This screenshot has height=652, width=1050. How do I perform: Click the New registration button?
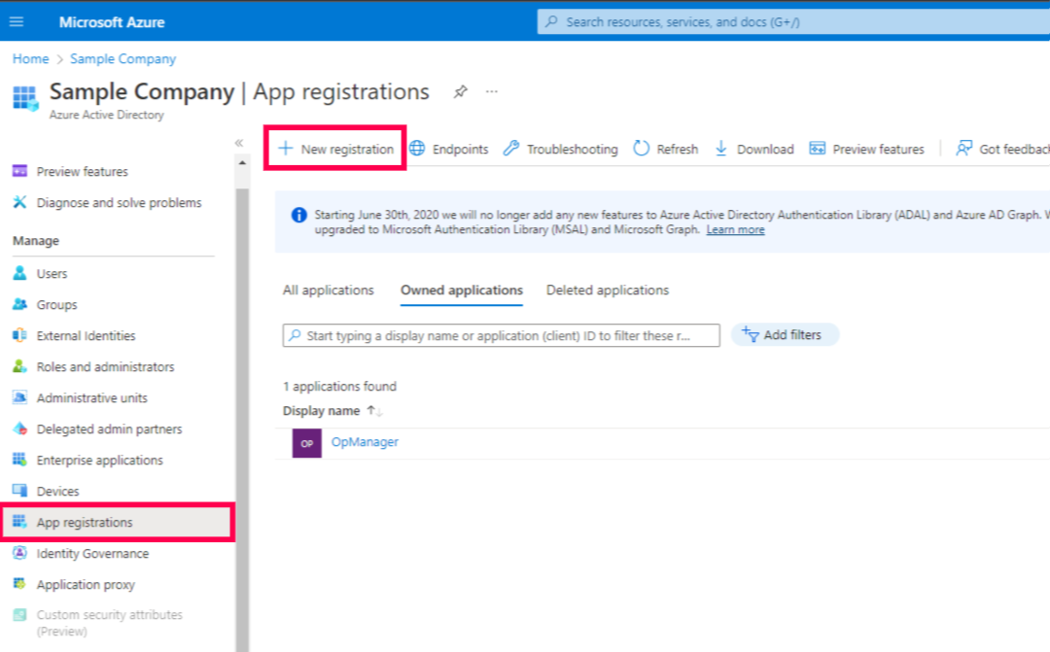[334, 148]
